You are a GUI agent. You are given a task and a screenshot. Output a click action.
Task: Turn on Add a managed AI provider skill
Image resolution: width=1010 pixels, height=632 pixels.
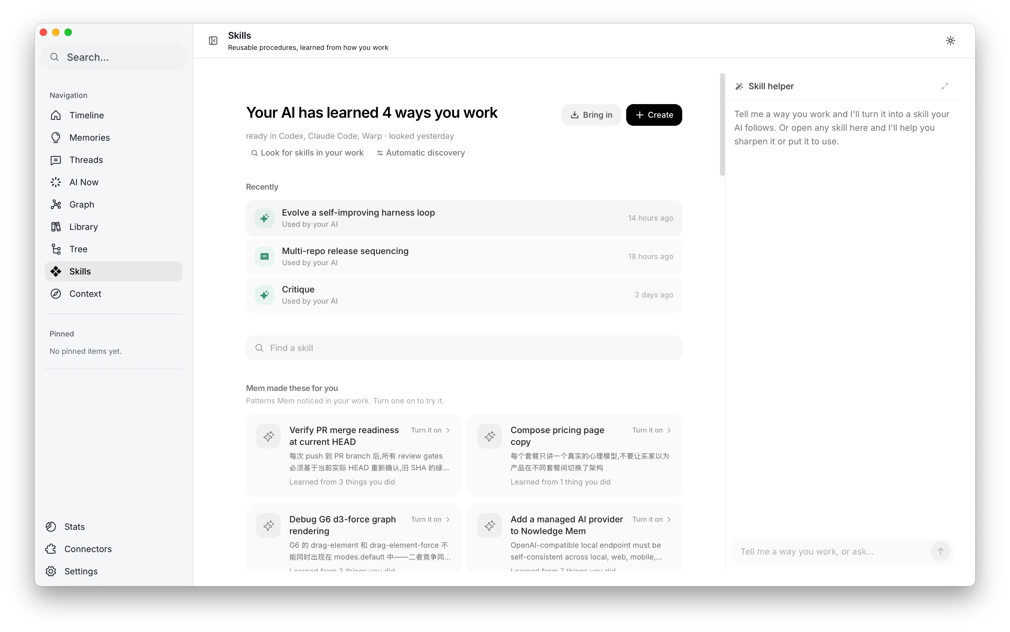tap(652, 519)
